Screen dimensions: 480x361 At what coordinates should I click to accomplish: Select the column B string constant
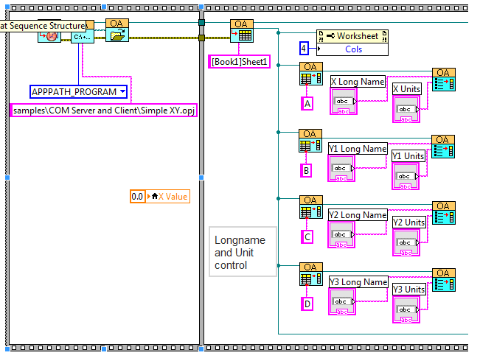point(307,170)
